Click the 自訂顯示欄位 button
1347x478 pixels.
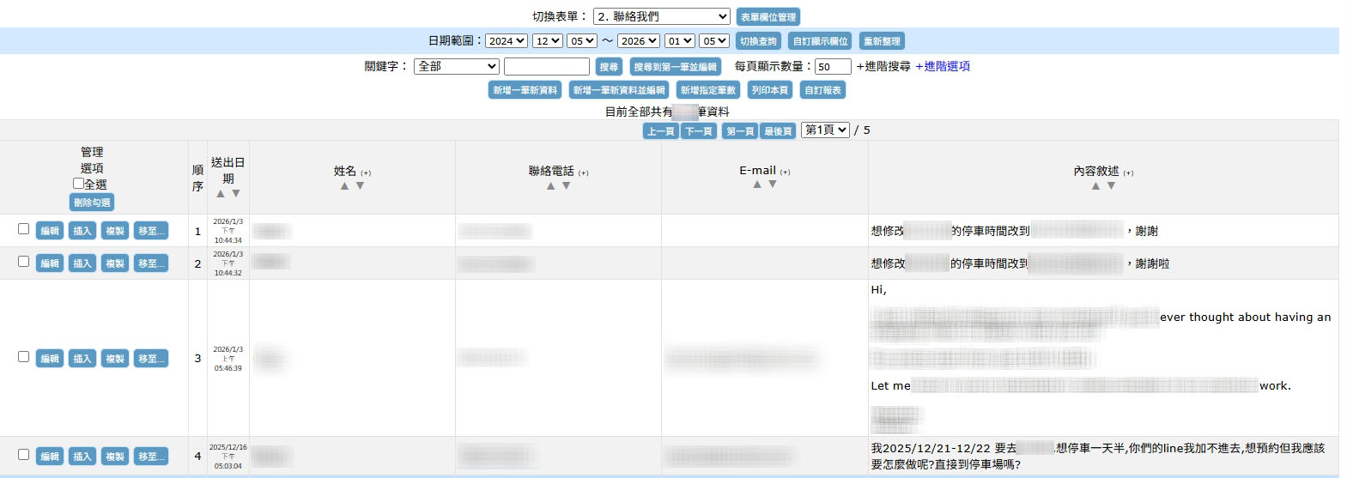coord(820,41)
